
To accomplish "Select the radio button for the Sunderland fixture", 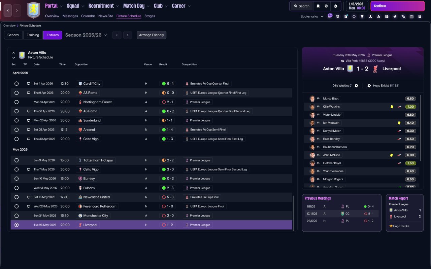I will pyautogui.click(x=16, y=120).
